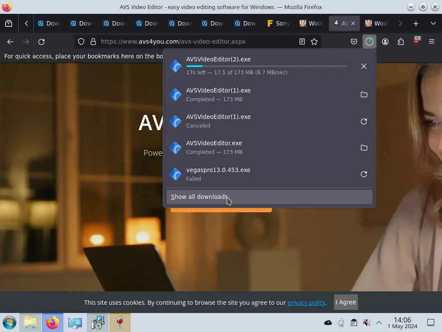Expand hidden system tray icons arrow

click(379, 322)
